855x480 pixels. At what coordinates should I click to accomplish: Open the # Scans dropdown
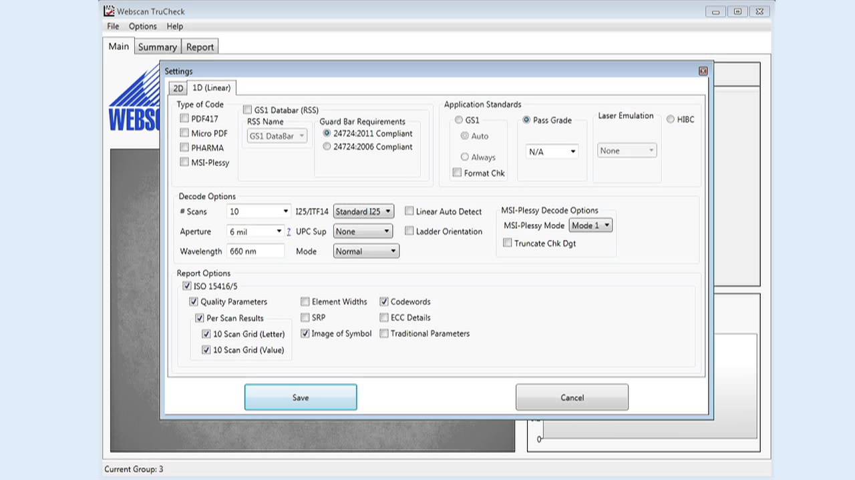click(x=259, y=211)
